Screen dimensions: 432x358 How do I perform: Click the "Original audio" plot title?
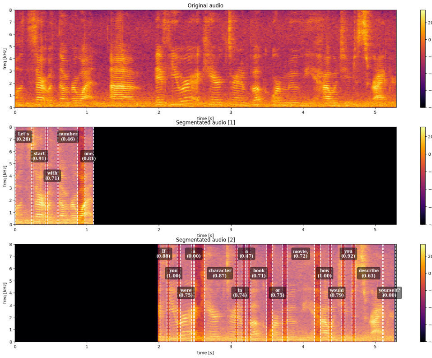[x=205, y=5]
